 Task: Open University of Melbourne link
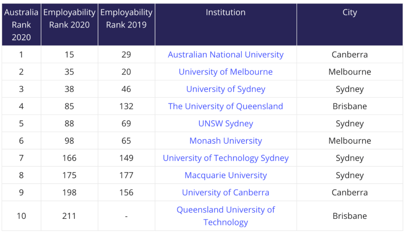pyautogui.click(x=225, y=72)
